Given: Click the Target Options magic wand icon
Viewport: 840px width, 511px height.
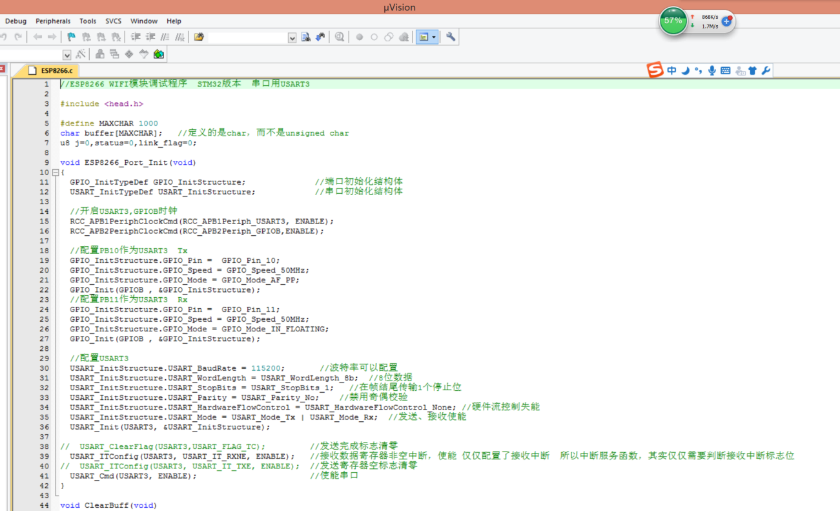Looking at the screenshot, I should point(81,54).
